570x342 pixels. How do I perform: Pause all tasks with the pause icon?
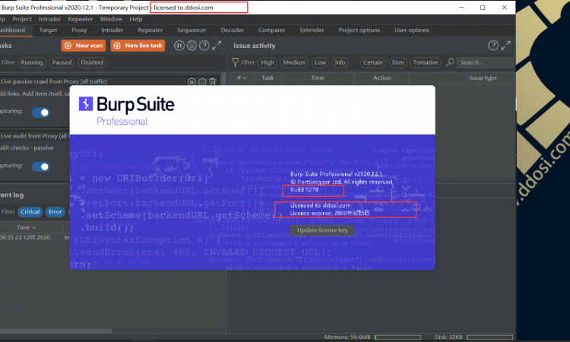179,46
